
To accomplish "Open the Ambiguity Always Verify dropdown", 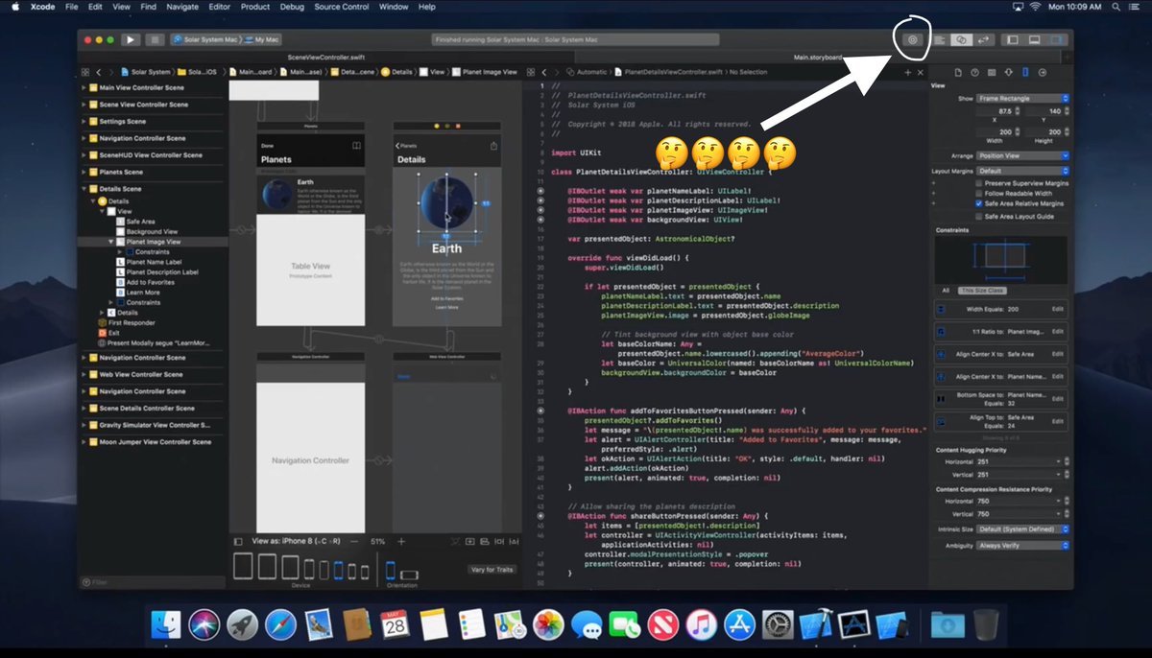I will [1023, 545].
